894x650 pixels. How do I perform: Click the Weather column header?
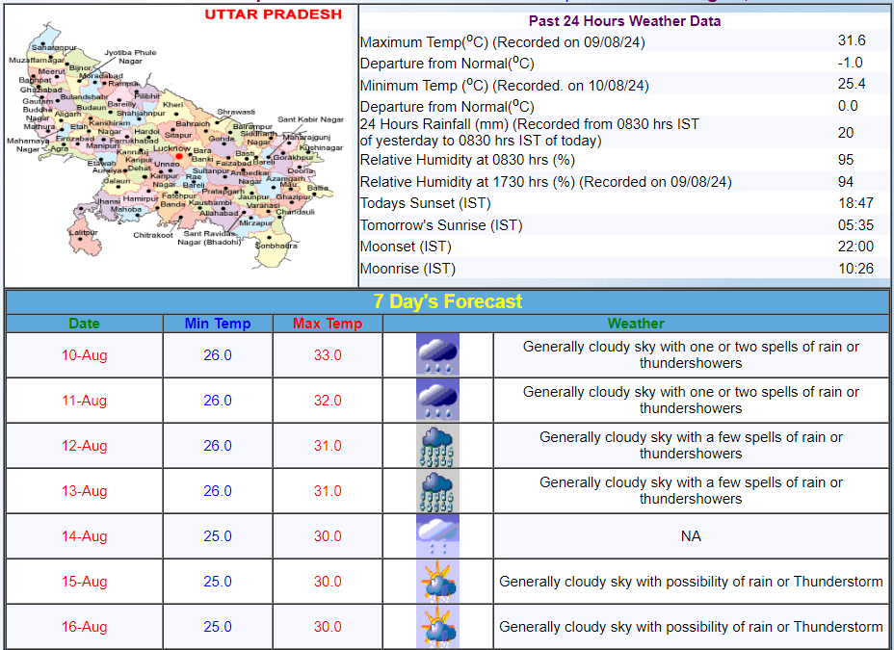tap(636, 324)
